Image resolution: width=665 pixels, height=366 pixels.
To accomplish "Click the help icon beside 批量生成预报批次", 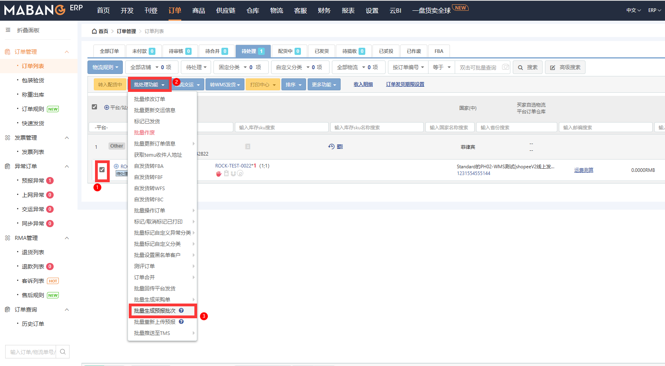I will [181, 311].
